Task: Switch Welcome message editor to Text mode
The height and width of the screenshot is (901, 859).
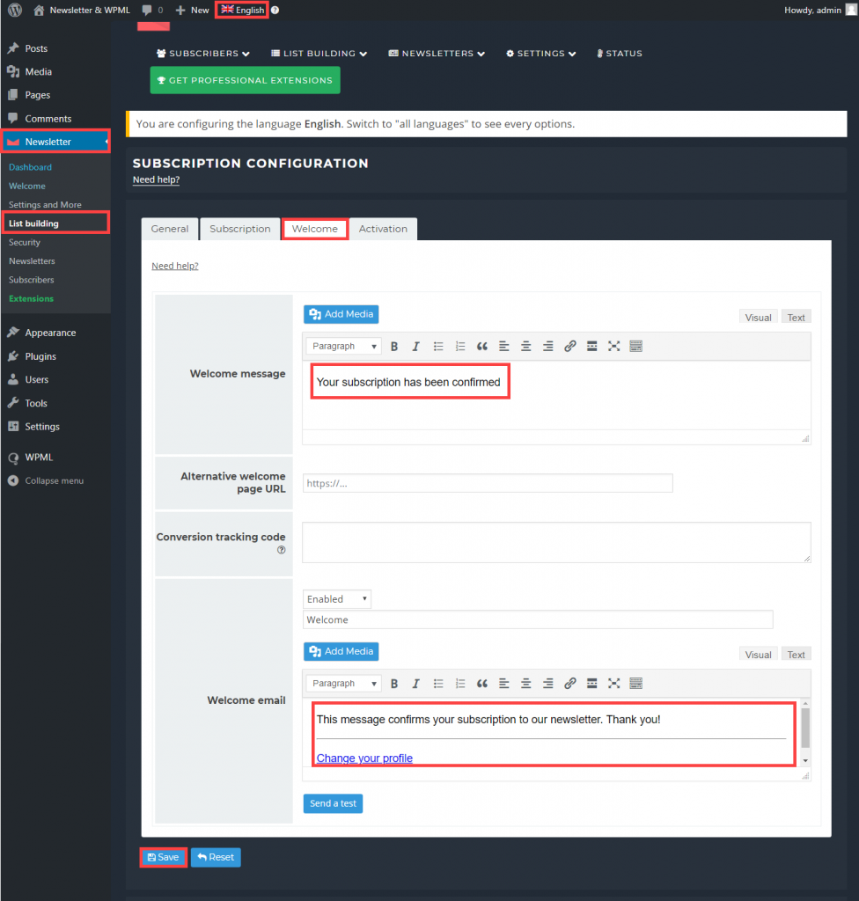Action: coord(796,317)
